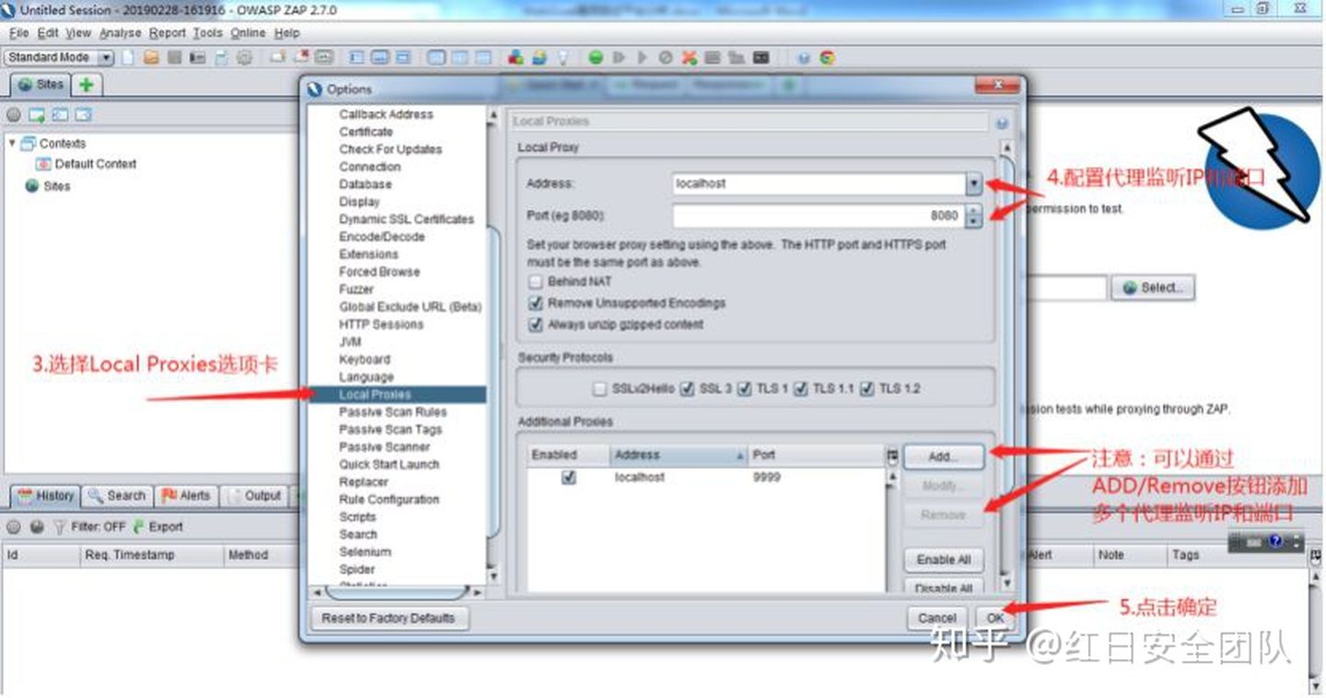Click Cancel in Options dialog
This screenshot has width=1326, height=698.
(x=937, y=619)
